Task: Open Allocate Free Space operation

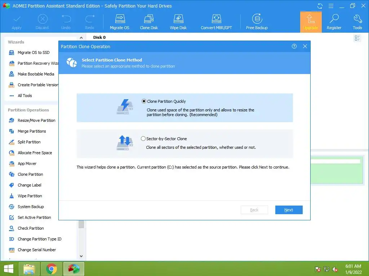Action: point(30,153)
